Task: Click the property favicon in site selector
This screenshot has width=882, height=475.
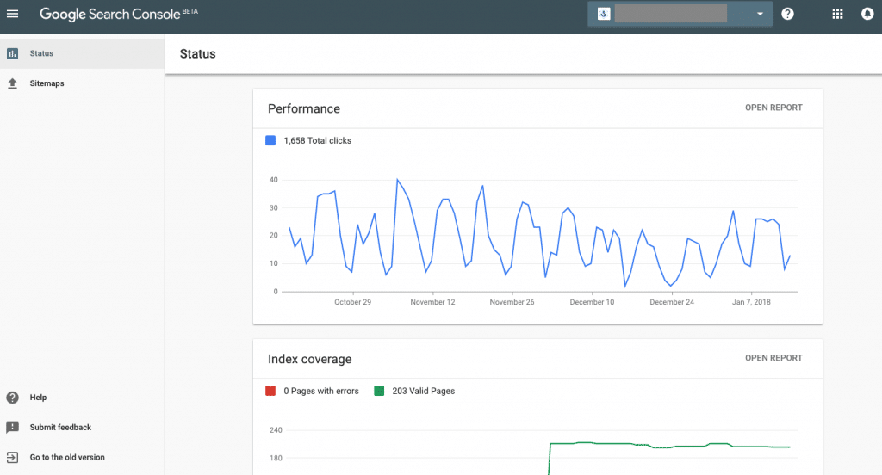Action: [x=605, y=14]
